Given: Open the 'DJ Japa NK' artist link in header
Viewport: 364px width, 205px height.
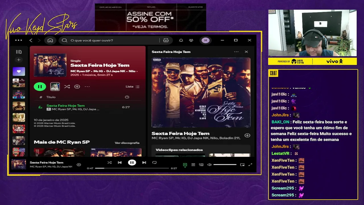Looking at the screenshot, I should [x=116, y=71].
